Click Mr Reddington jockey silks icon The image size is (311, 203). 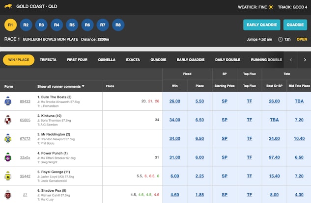point(8,139)
